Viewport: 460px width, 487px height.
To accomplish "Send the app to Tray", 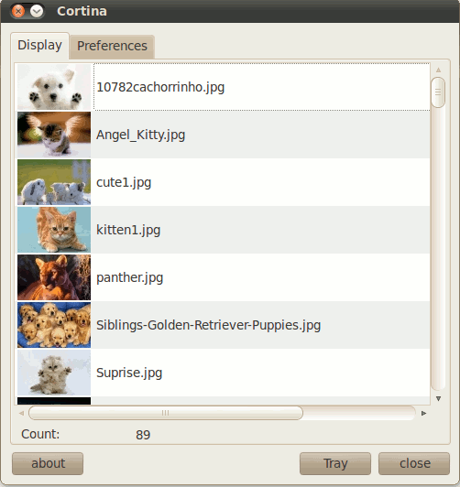I will (x=335, y=463).
